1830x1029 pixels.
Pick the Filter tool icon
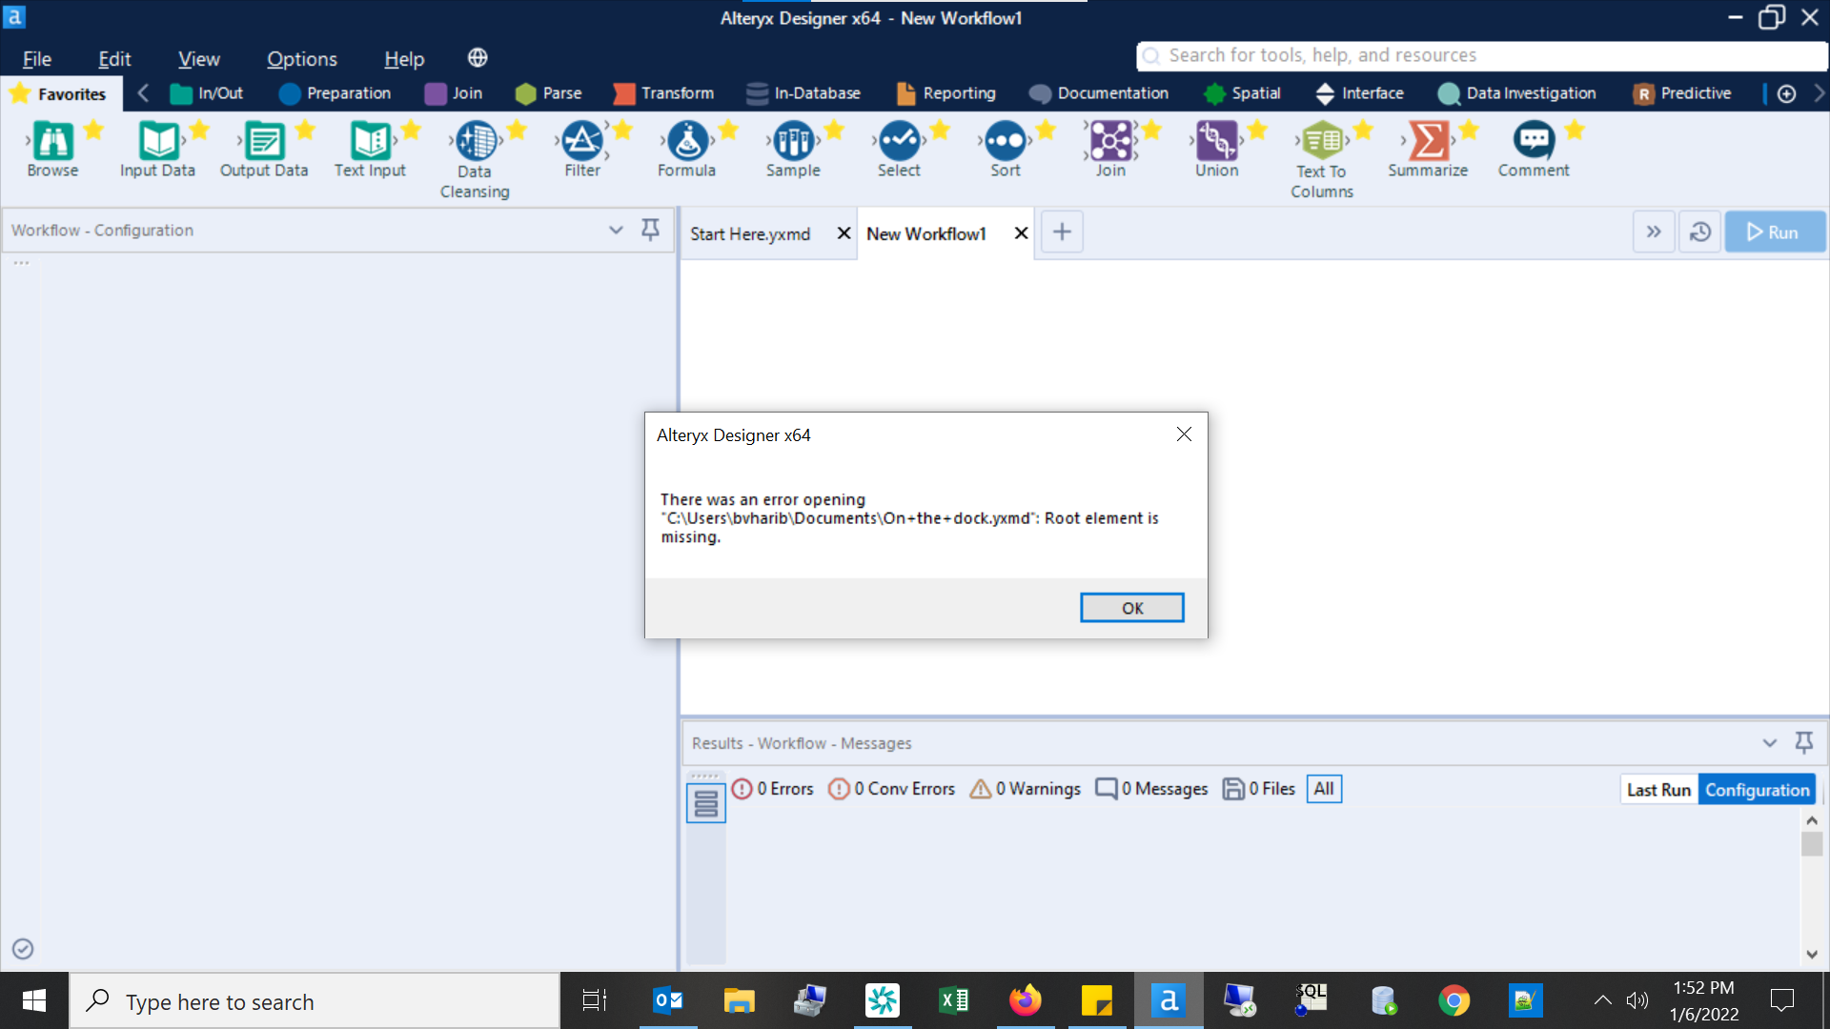coord(581,142)
